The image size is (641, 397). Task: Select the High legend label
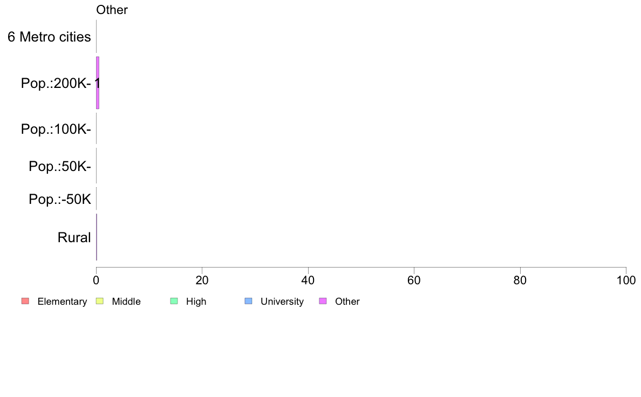(x=196, y=302)
